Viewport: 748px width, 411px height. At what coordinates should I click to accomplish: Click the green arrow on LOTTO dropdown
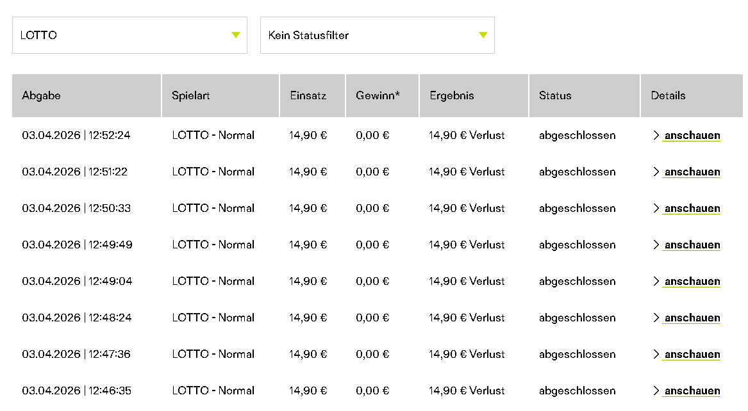pyautogui.click(x=236, y=35)
